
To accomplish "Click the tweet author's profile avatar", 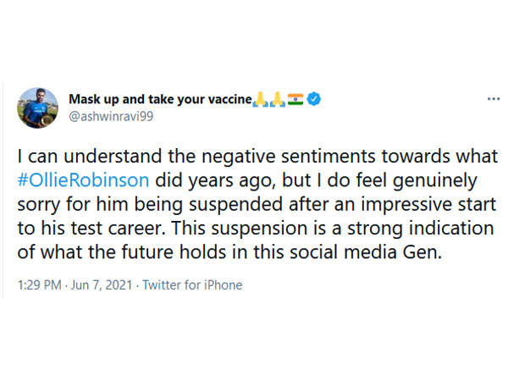I will [x=37, y=108].
